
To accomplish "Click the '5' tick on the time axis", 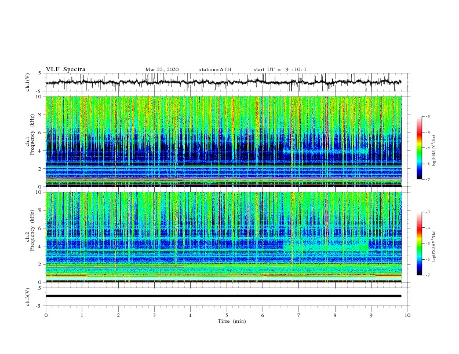I will coord(227,315).
